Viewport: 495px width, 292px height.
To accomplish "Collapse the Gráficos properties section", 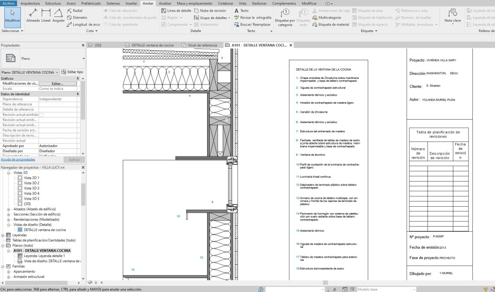I will coord(78,78).
